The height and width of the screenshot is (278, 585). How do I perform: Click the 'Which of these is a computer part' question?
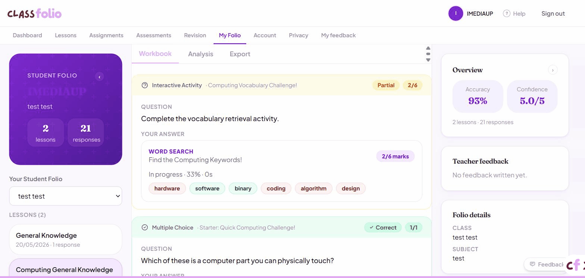click(x=237, y=261)
